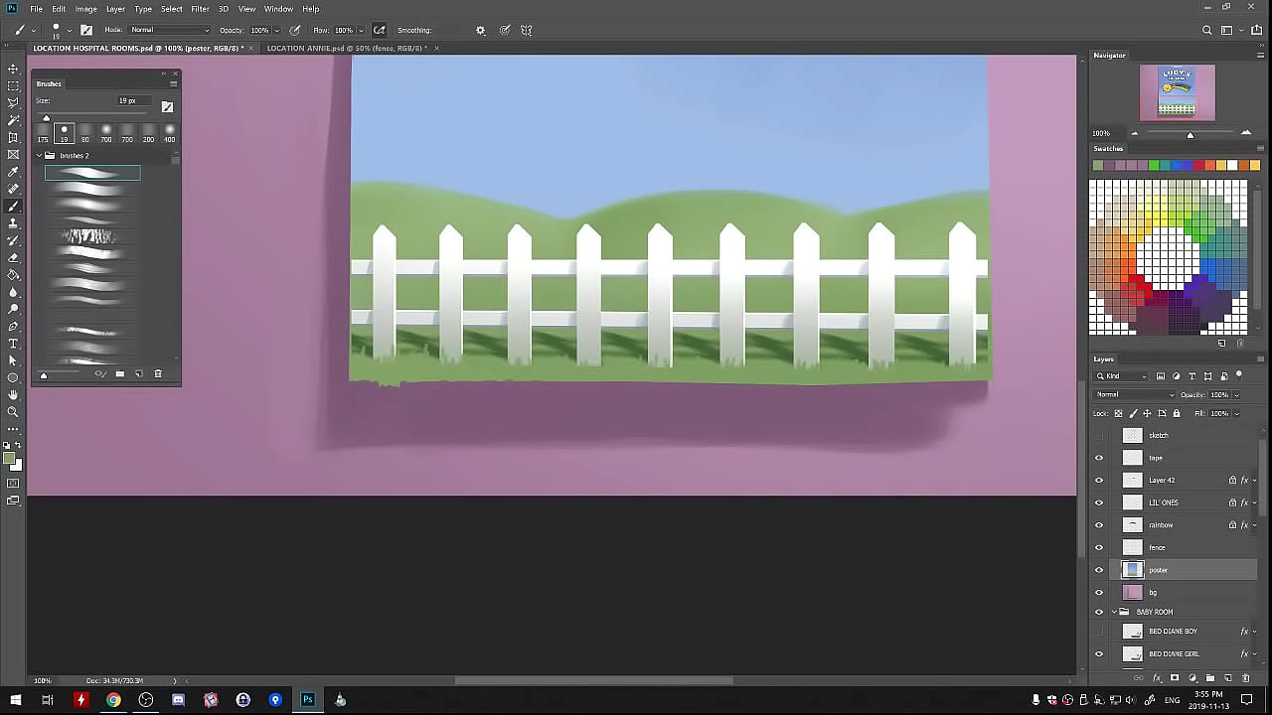Click the foreground color swatch
Screen dimensions: 1272x715
pyautogui.click(x=9, y=459)
